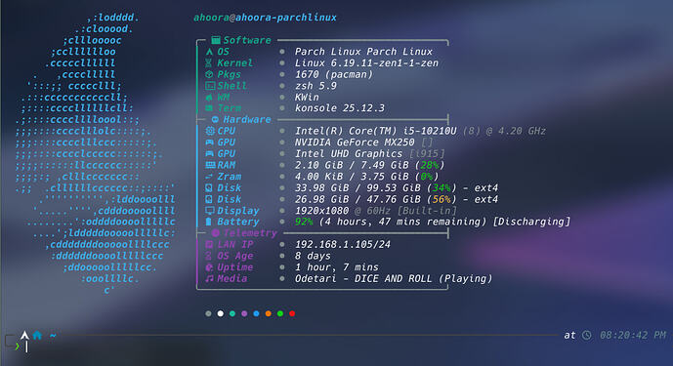The height and width of the screenshot is (366, 673).
Task: Click the red color dot
Action: click(x=292, y=313)
